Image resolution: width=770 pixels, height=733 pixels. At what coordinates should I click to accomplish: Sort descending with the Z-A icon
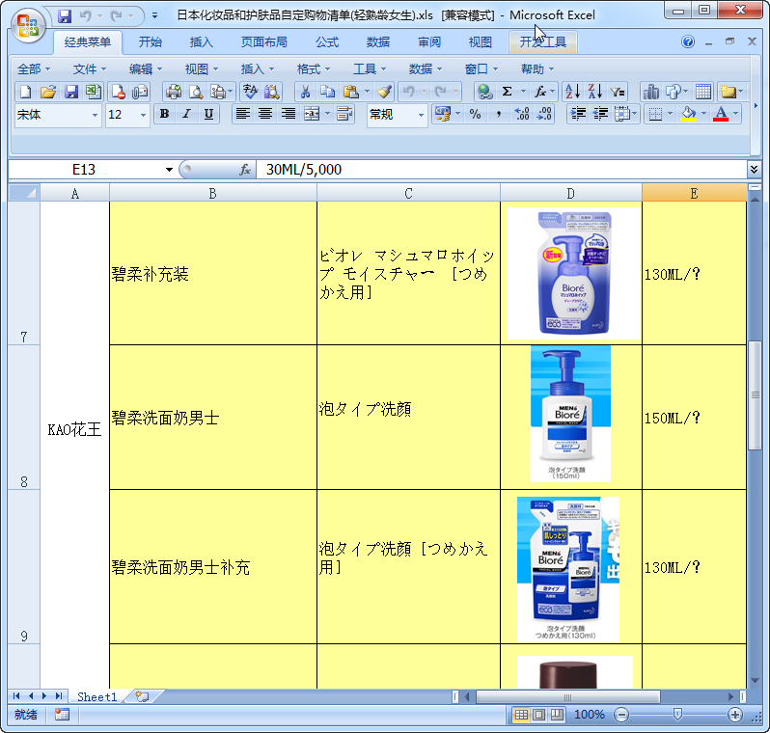595,92
